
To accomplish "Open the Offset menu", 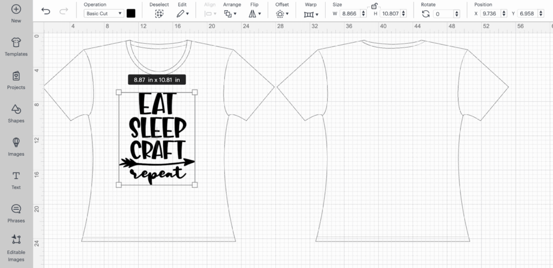I will point(282,14).
